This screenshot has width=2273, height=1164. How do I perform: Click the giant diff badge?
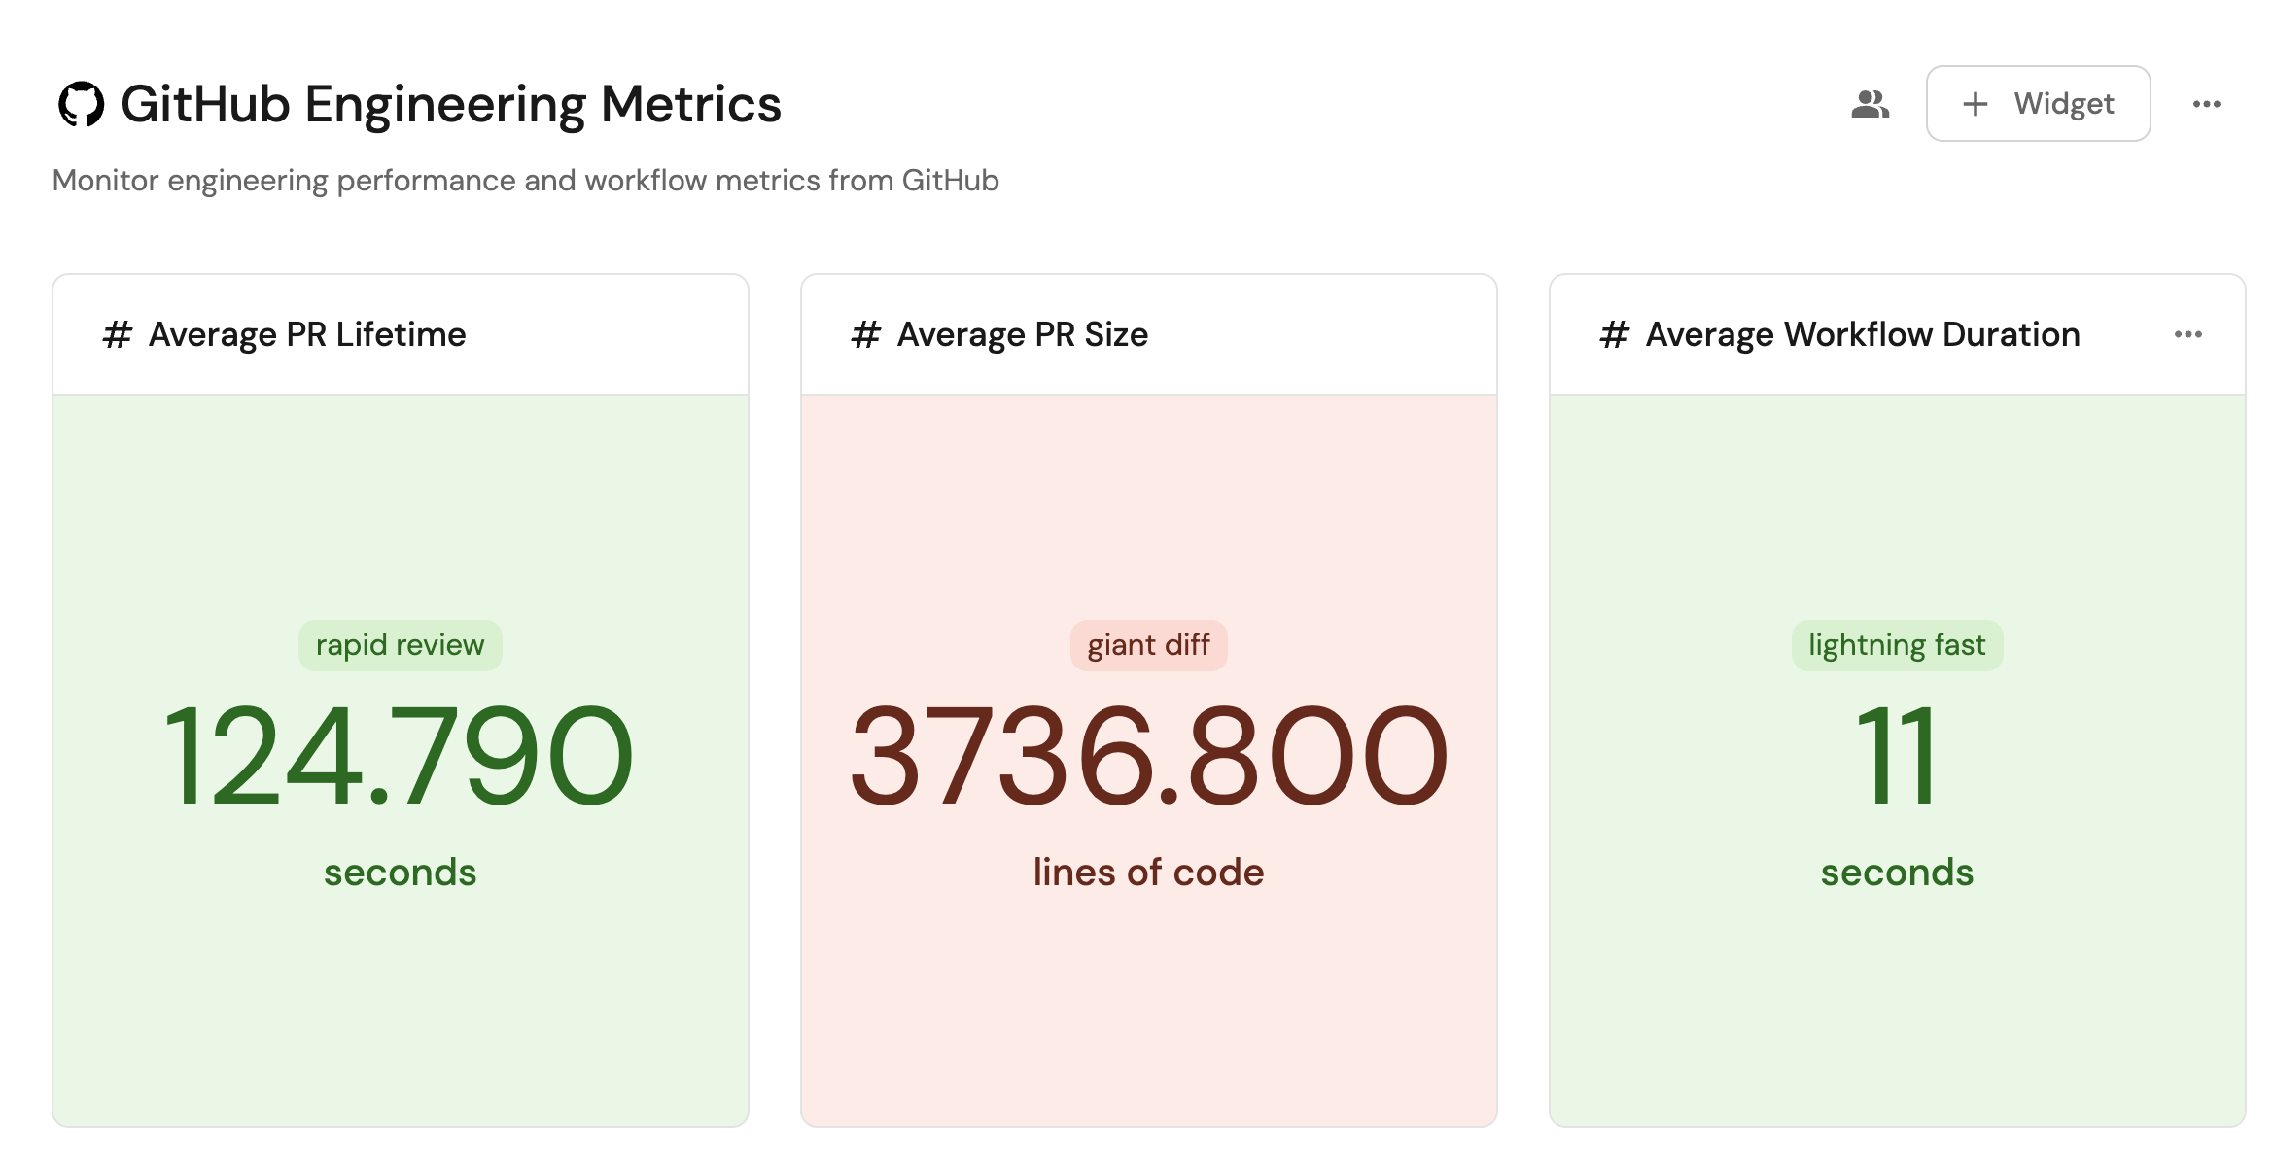(x=1148, y=644)
